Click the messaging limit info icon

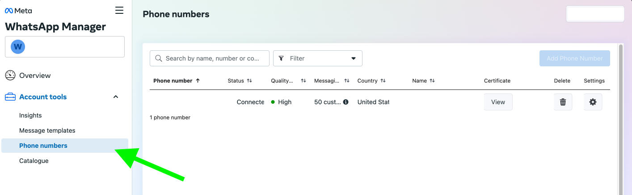[345, 102]
